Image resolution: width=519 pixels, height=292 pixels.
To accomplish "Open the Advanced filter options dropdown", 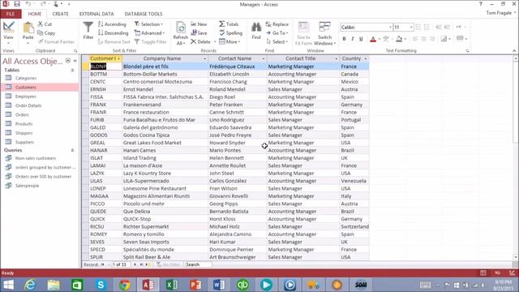I will (x=149, y=33).
